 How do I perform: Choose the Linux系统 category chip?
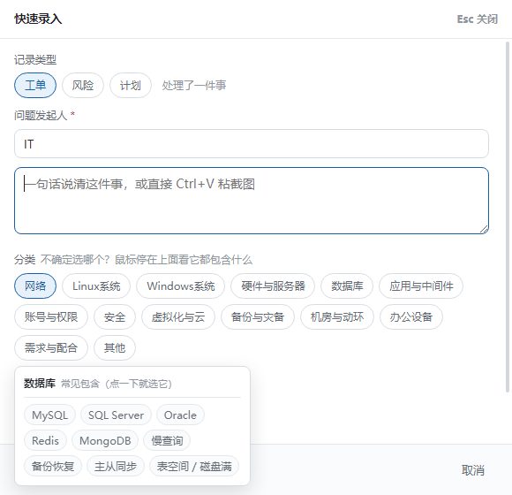(x=96, y=286)
